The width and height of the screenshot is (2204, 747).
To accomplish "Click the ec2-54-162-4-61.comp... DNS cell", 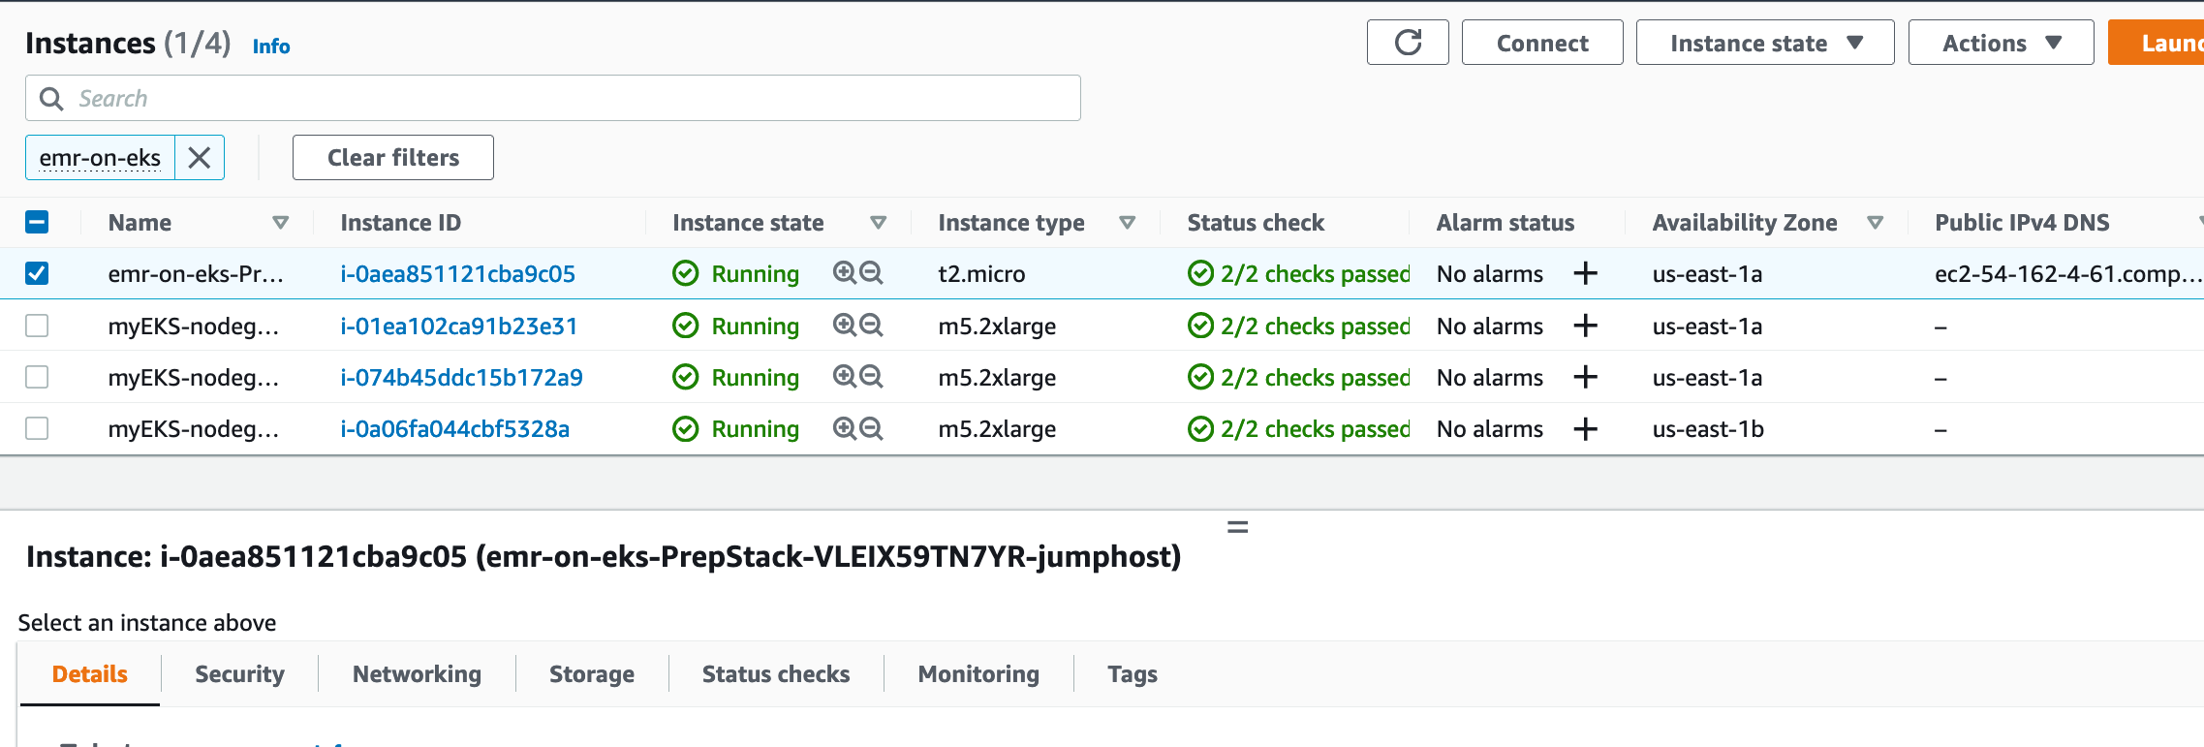I will tap(2068, 274).
